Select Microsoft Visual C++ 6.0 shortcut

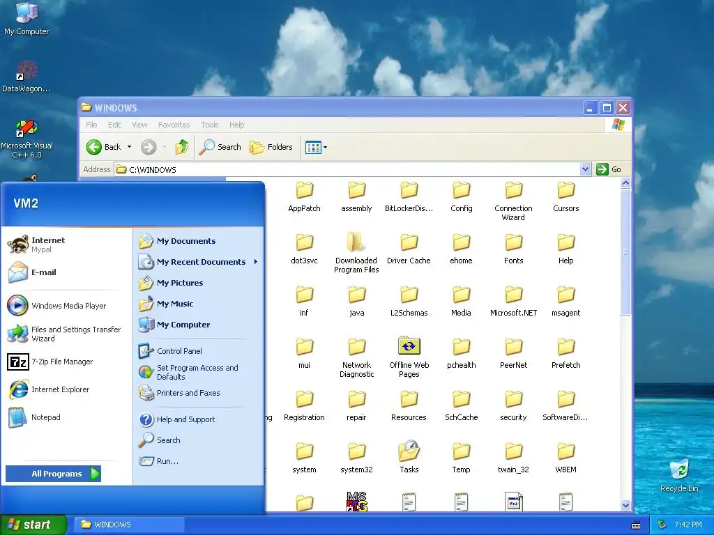click(26, 139)
